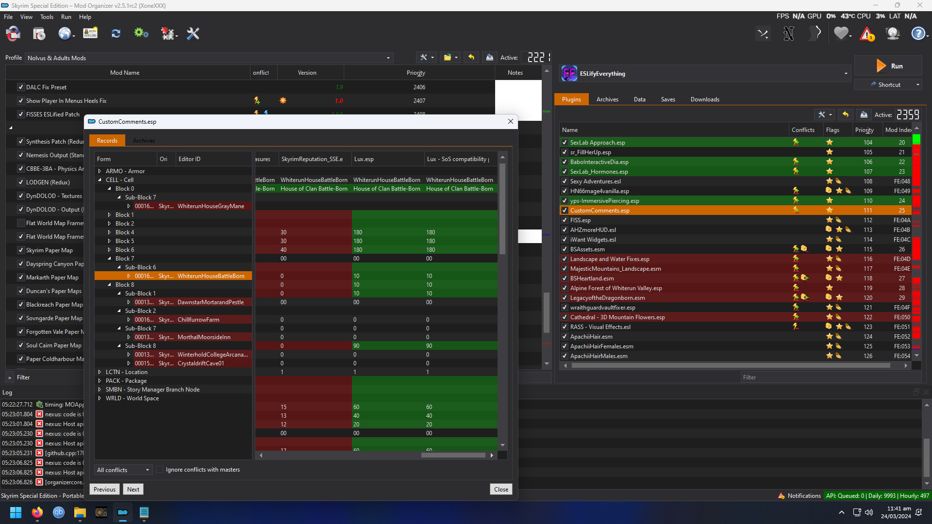
Task: Open the ESLifyEverything executable dropdown
Action: pos(846,74)
